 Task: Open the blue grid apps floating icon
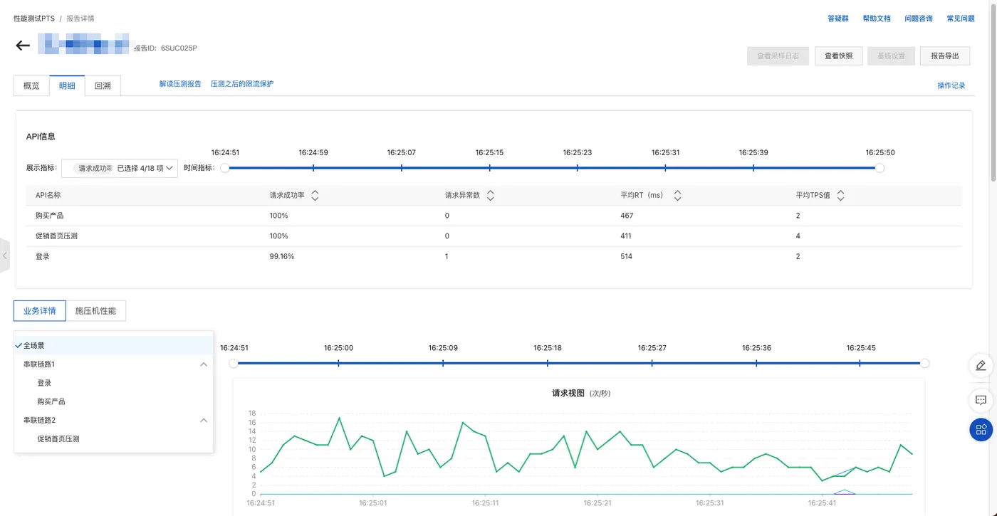pyautogui.click(x=981, y=429)
